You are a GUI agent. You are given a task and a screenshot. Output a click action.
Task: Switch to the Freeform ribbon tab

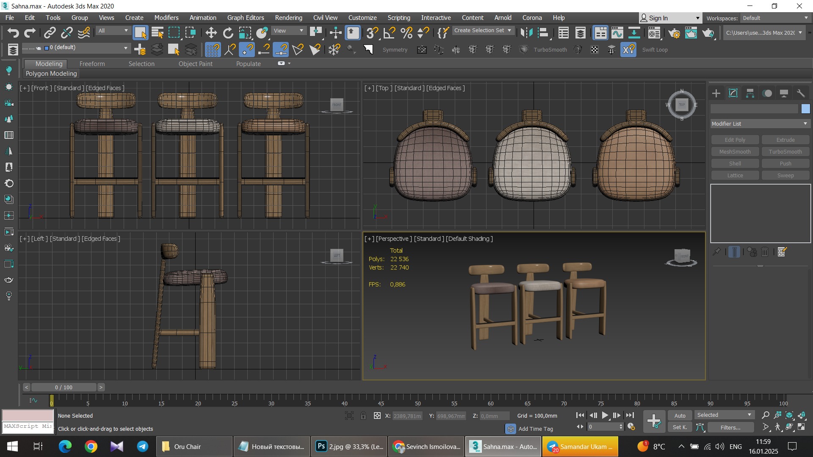tap(92, 64)
